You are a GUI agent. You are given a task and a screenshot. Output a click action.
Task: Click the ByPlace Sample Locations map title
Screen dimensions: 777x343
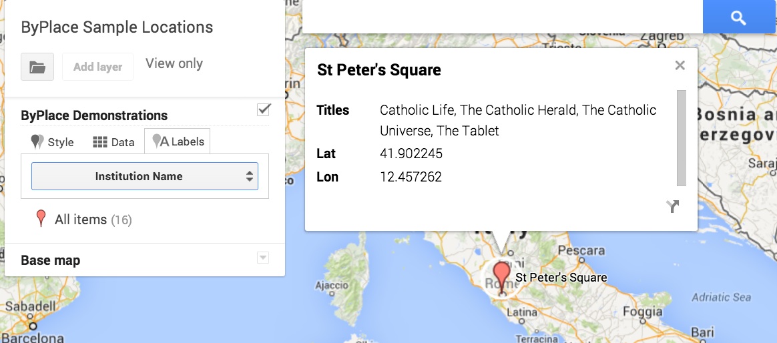tap(117, 27)
